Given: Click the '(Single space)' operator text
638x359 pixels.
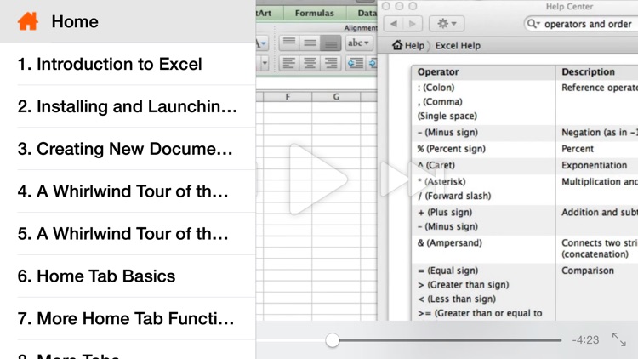Looking at the screenshot, I should (x=447, y=116).
